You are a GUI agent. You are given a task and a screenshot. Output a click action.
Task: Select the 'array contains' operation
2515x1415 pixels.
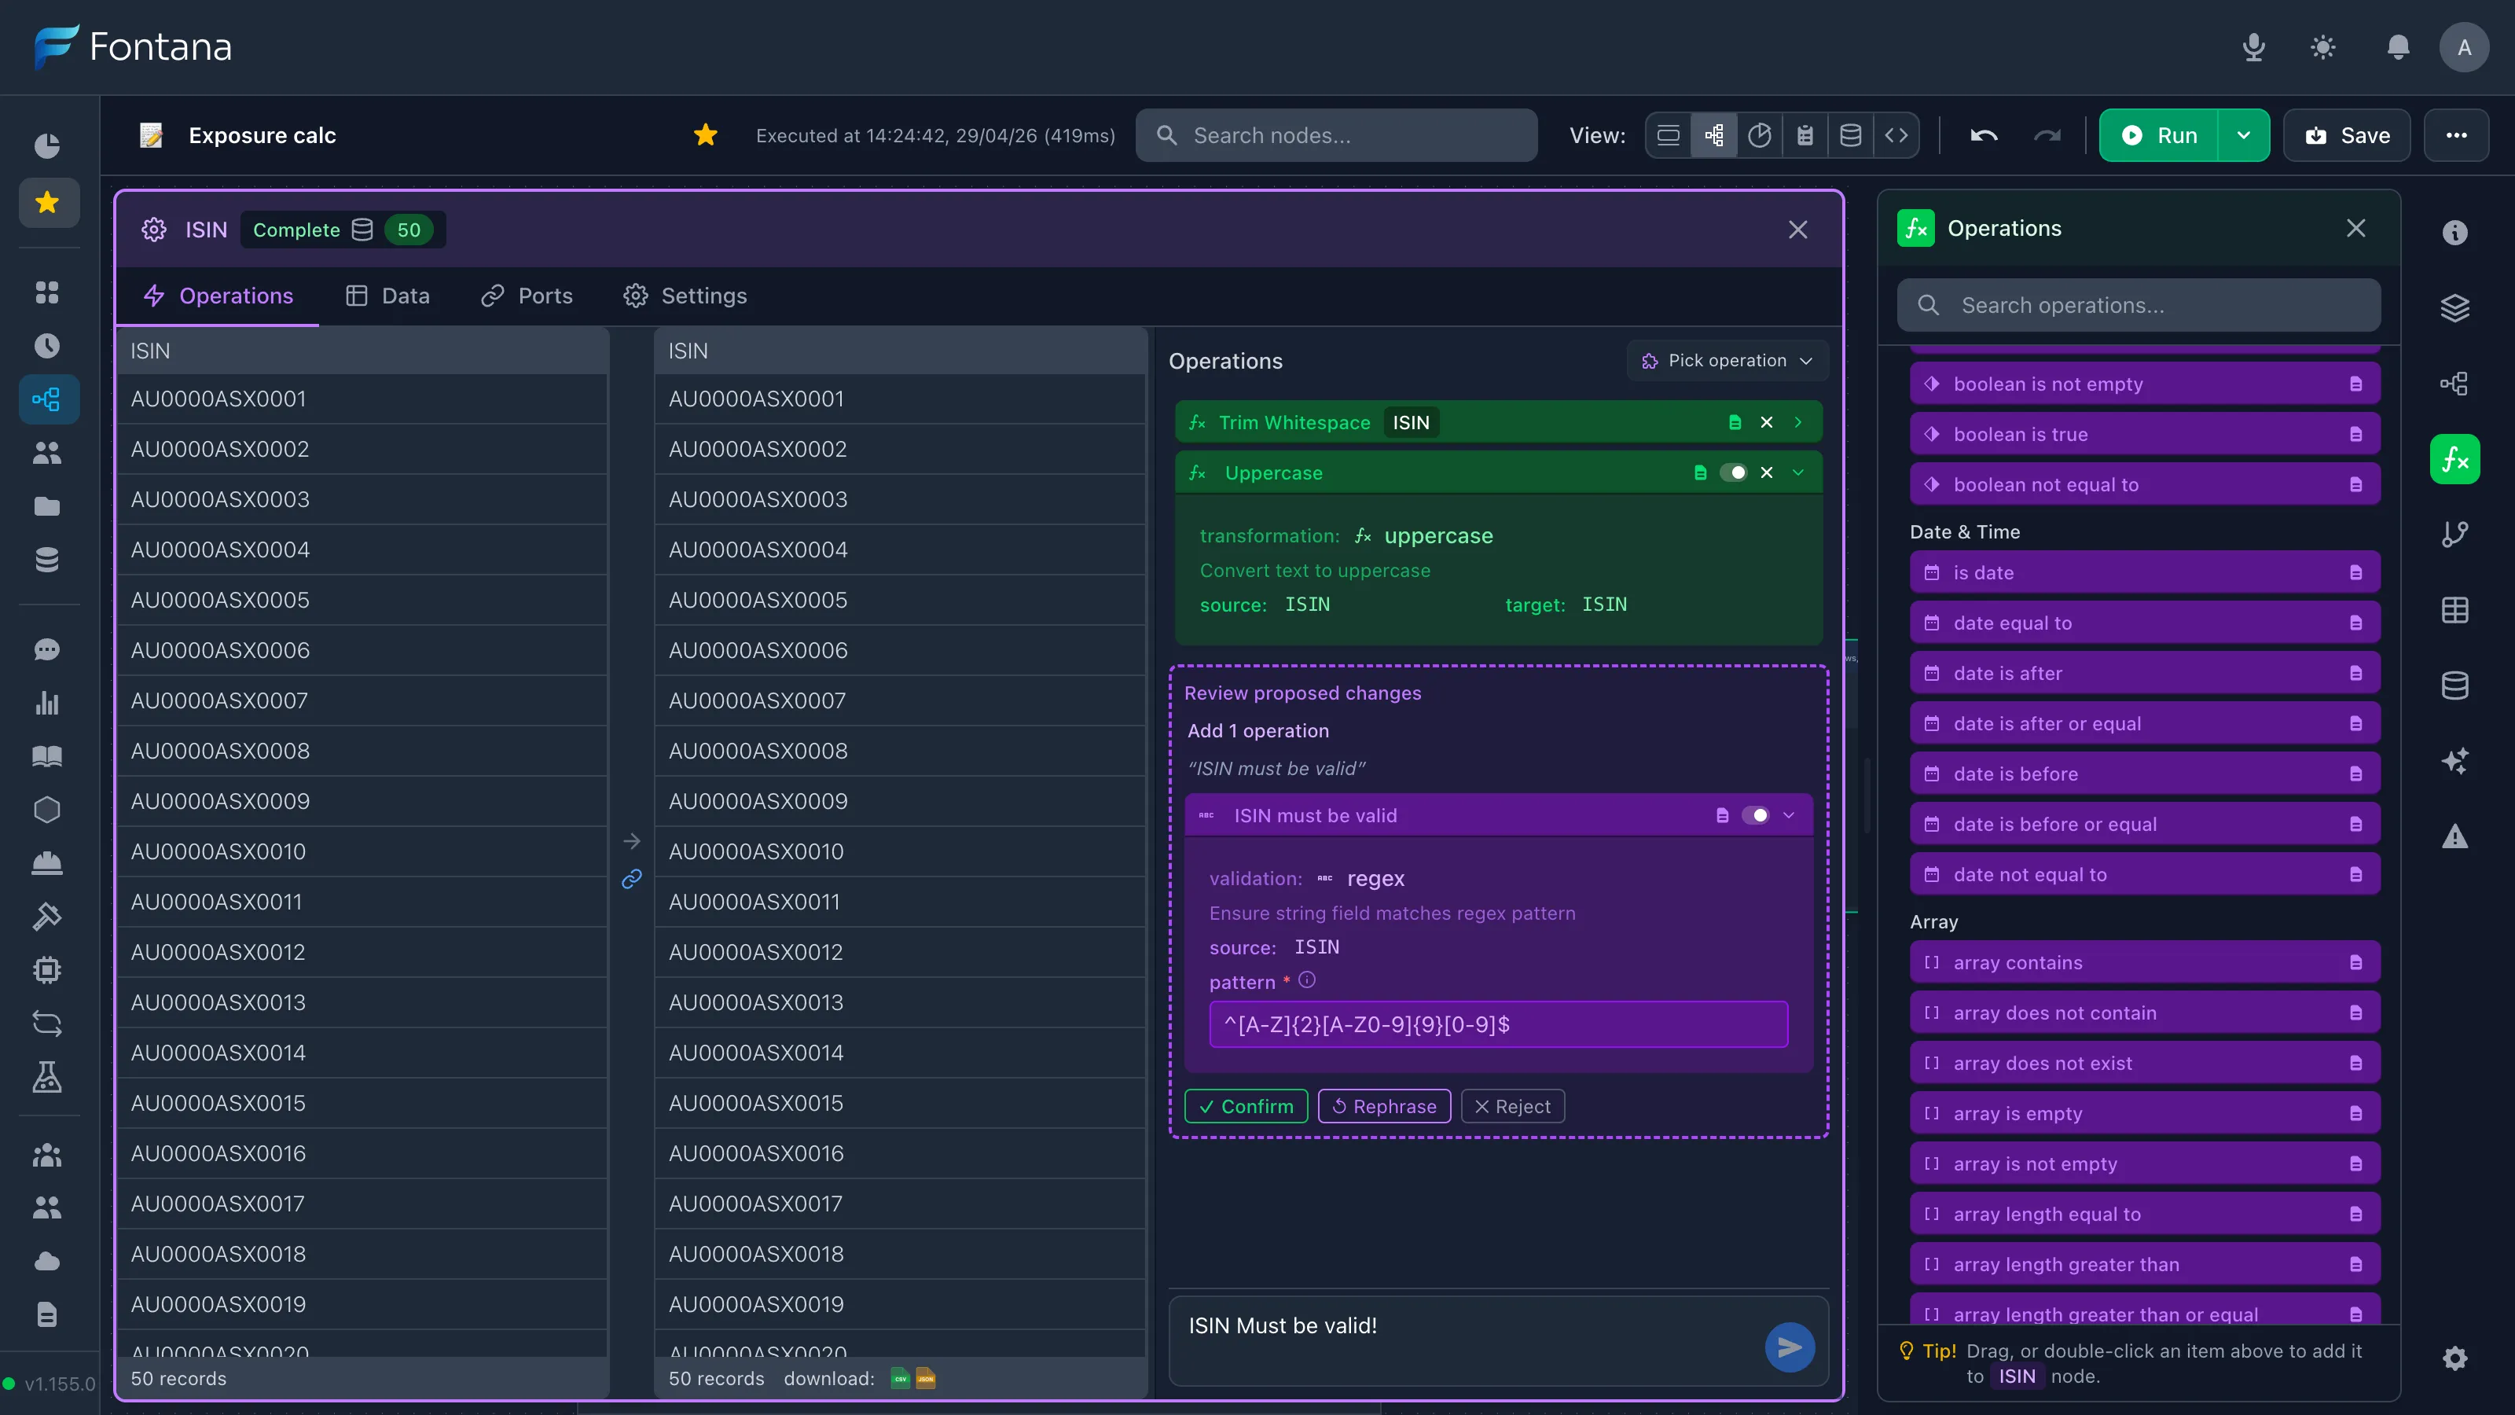pos(2144,963)
